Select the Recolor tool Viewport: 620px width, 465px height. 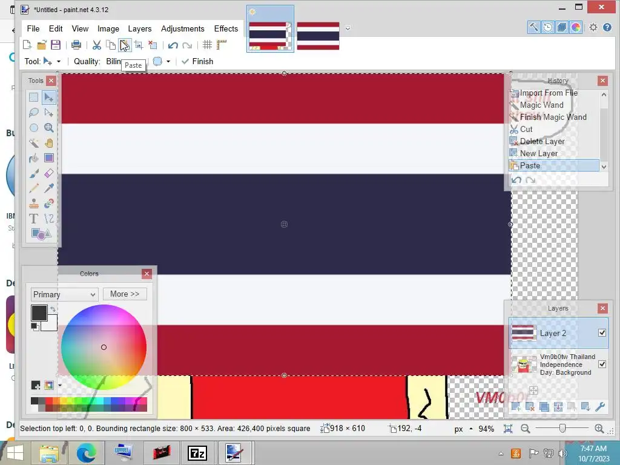point(48,203)
